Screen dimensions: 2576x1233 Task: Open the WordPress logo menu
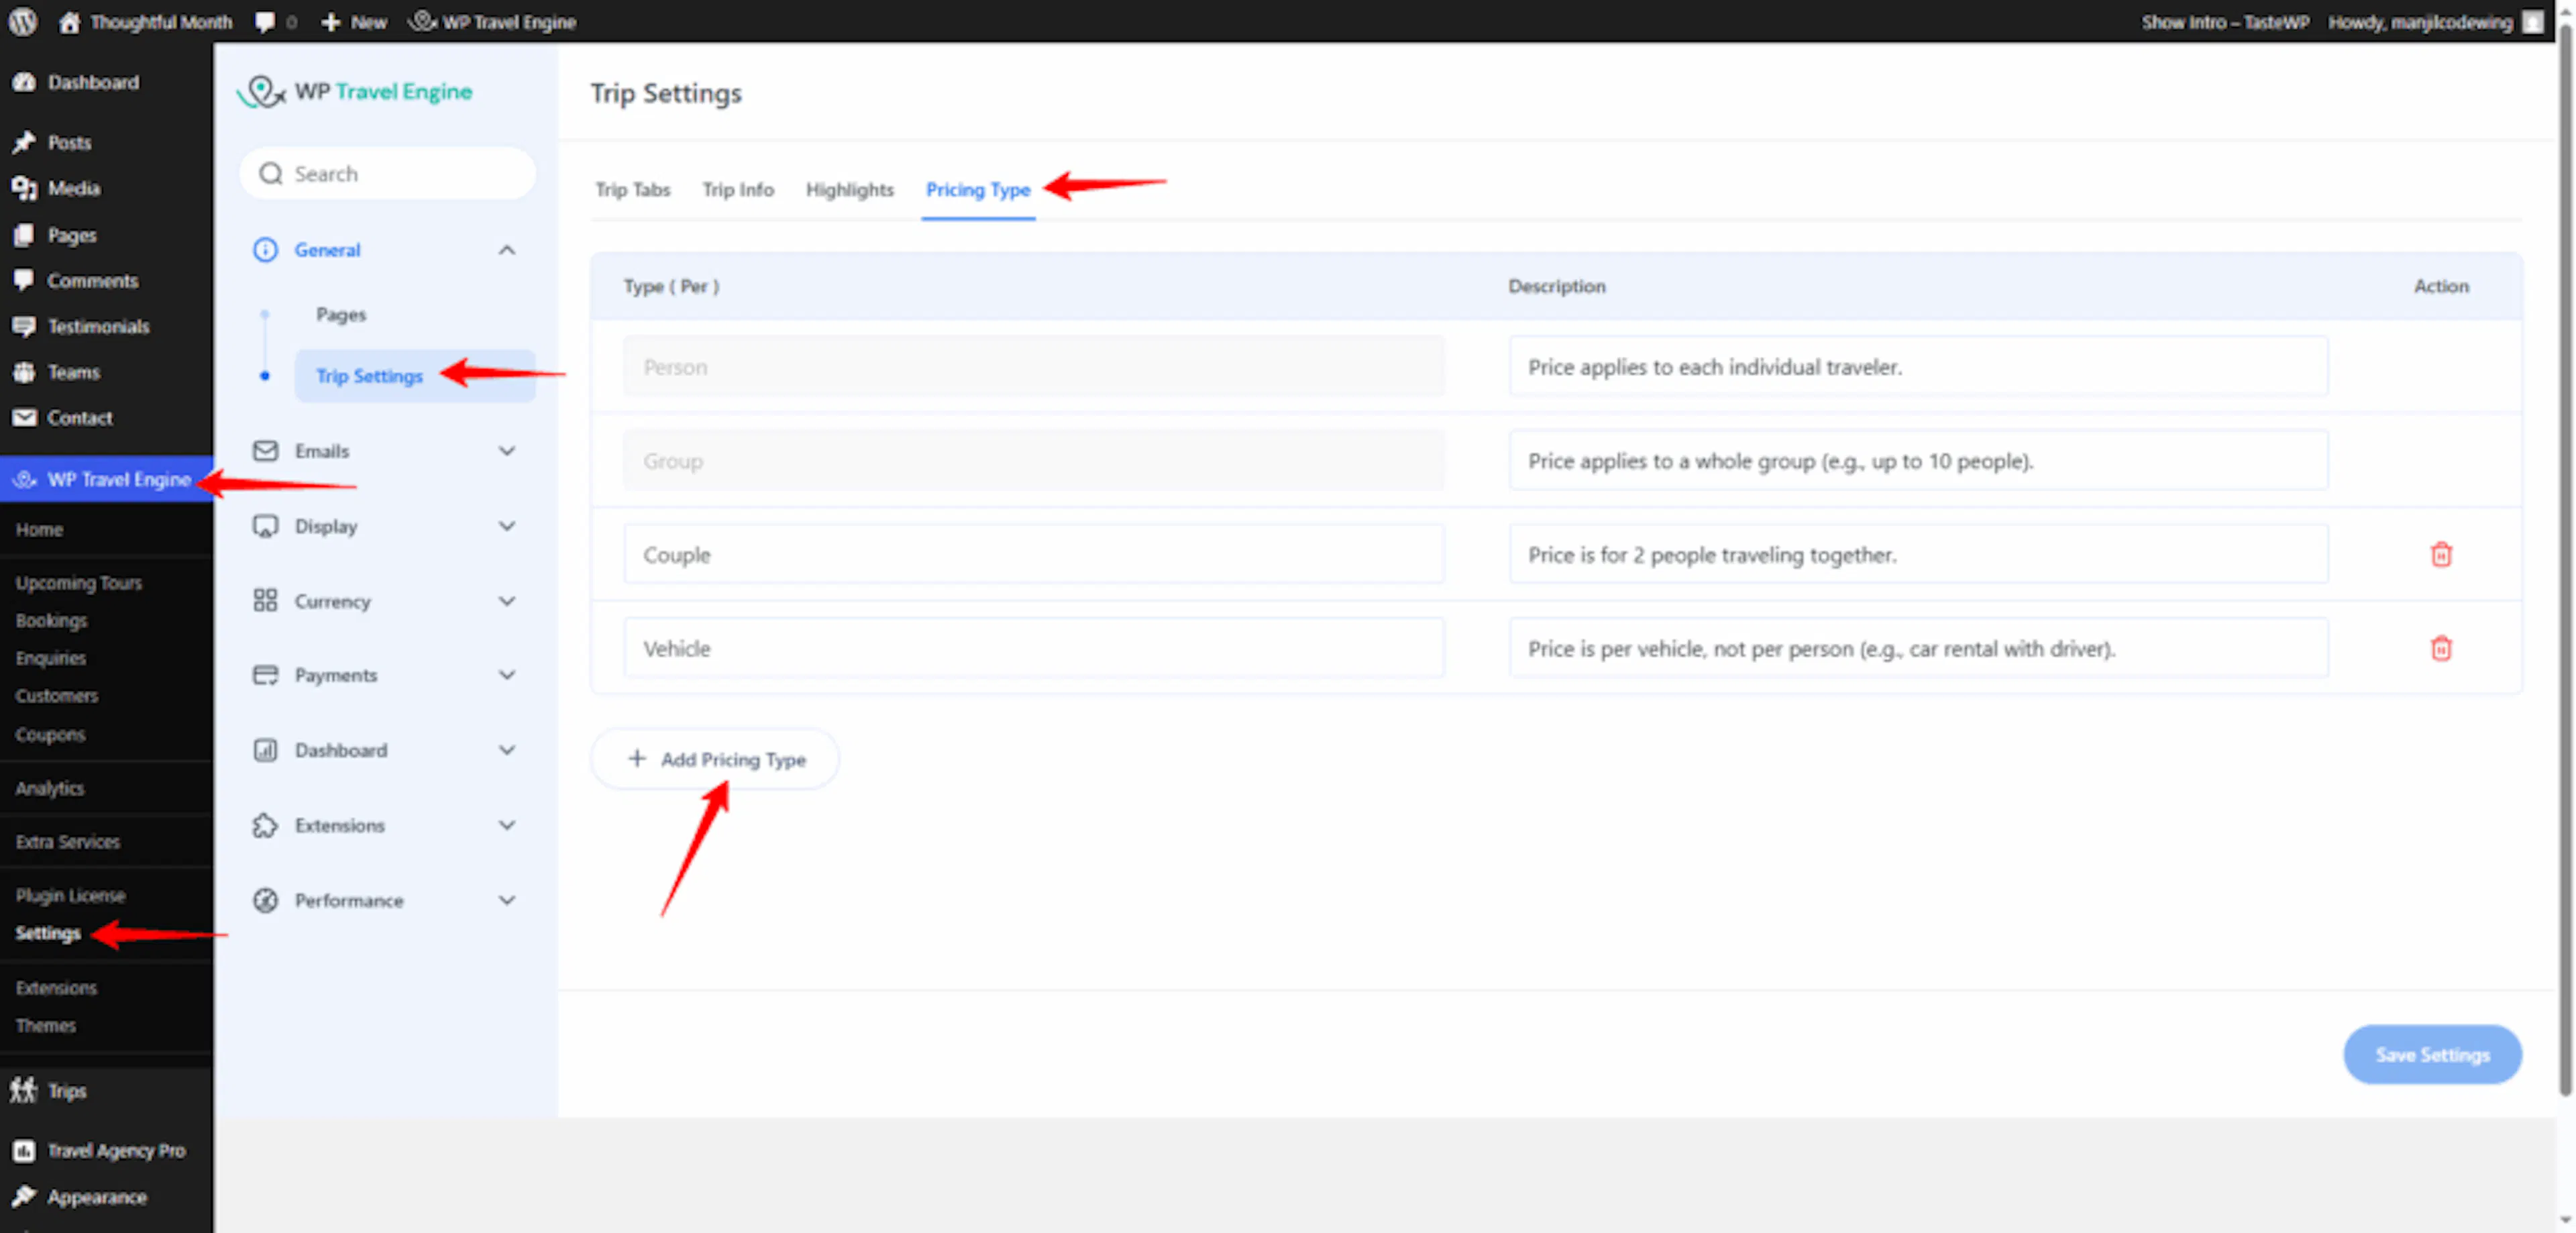[22, 21]
